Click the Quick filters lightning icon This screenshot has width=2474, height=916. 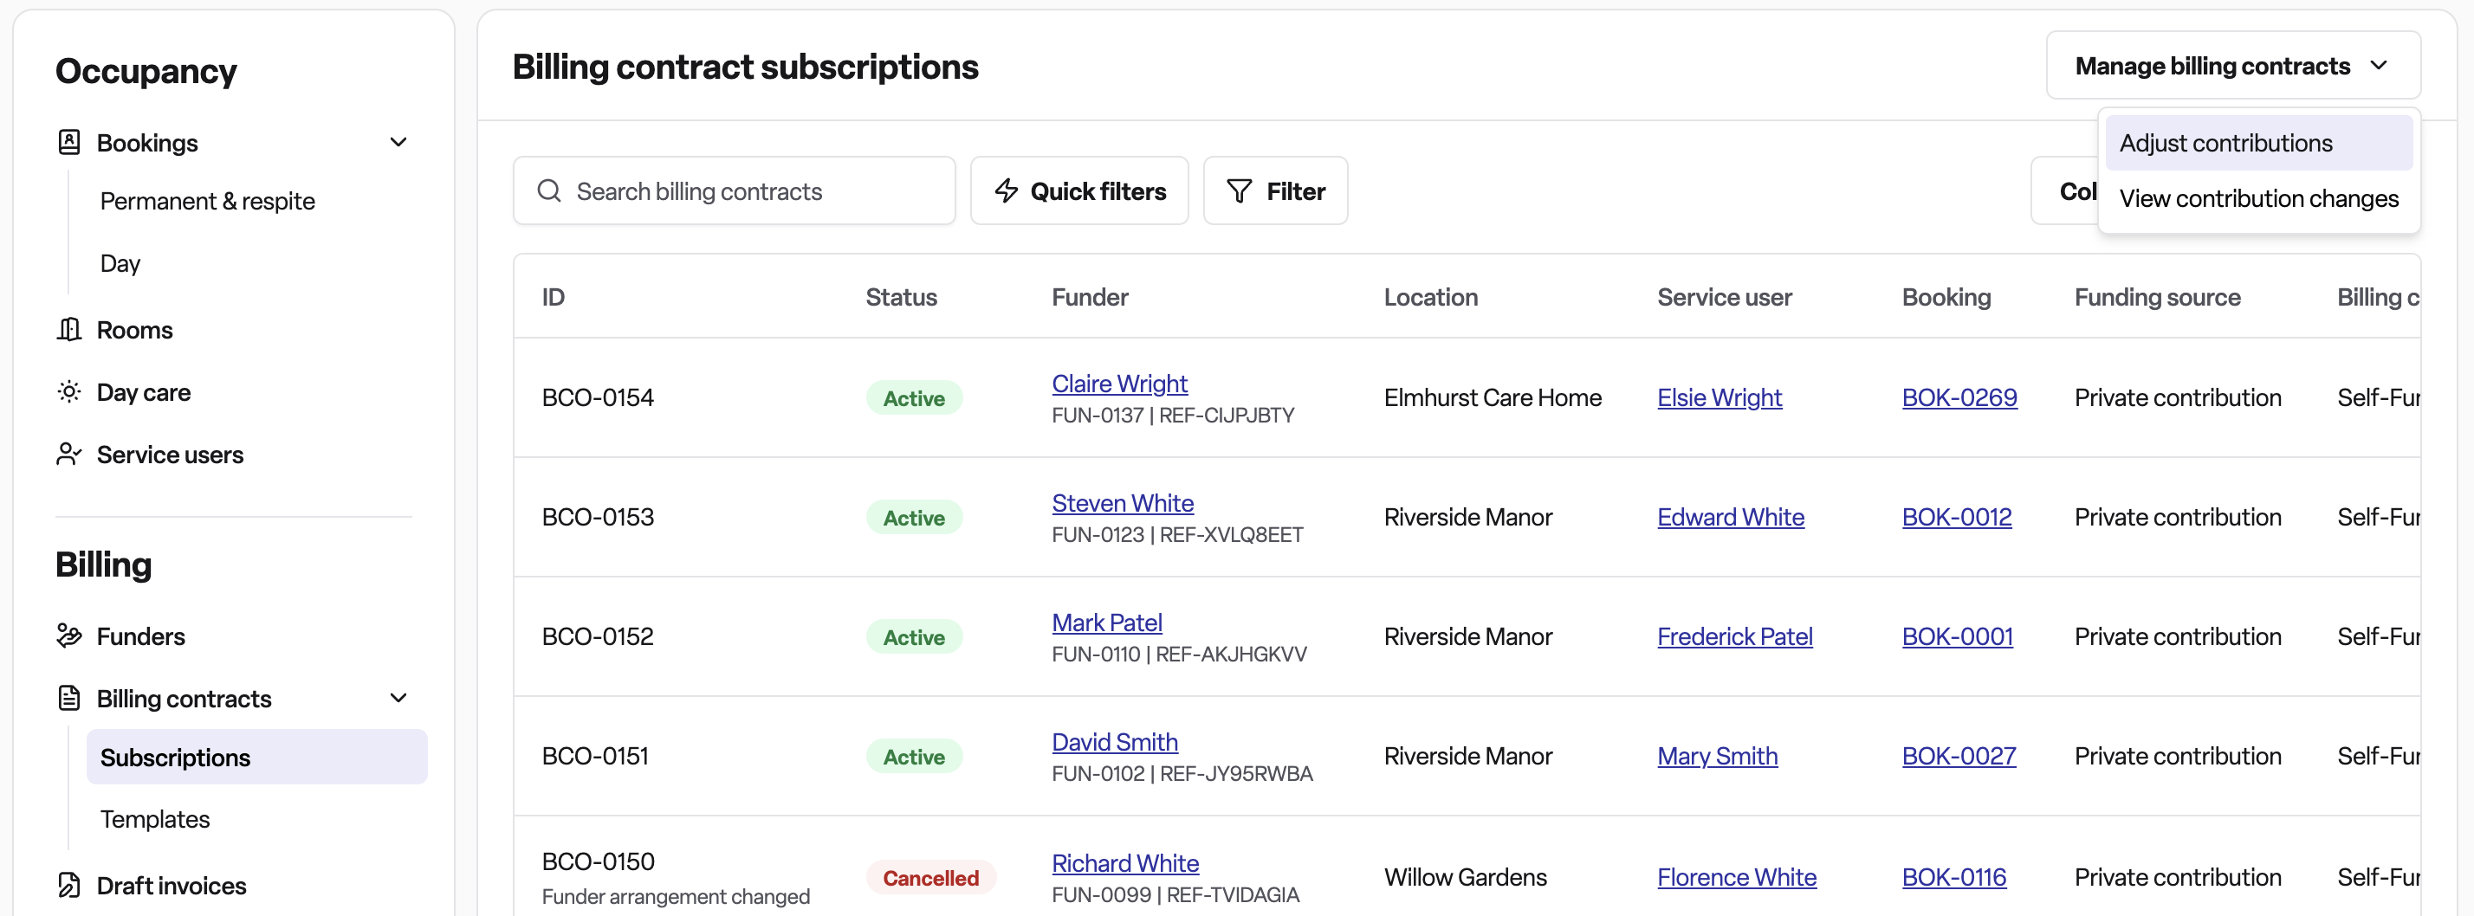(x=1006, y=191)
